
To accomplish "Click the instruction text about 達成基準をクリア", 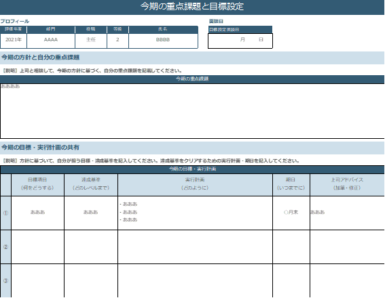I will tap(151, 161).
